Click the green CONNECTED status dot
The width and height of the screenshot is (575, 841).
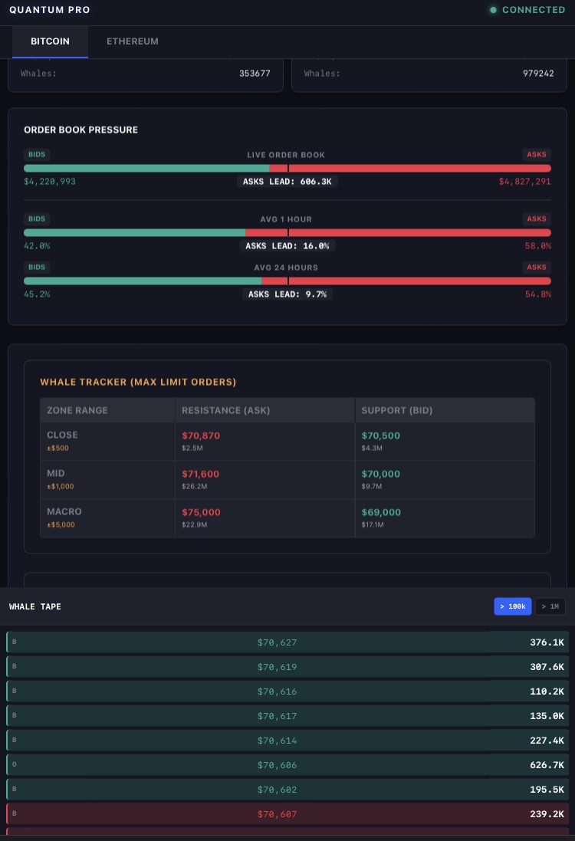(493, 10)
